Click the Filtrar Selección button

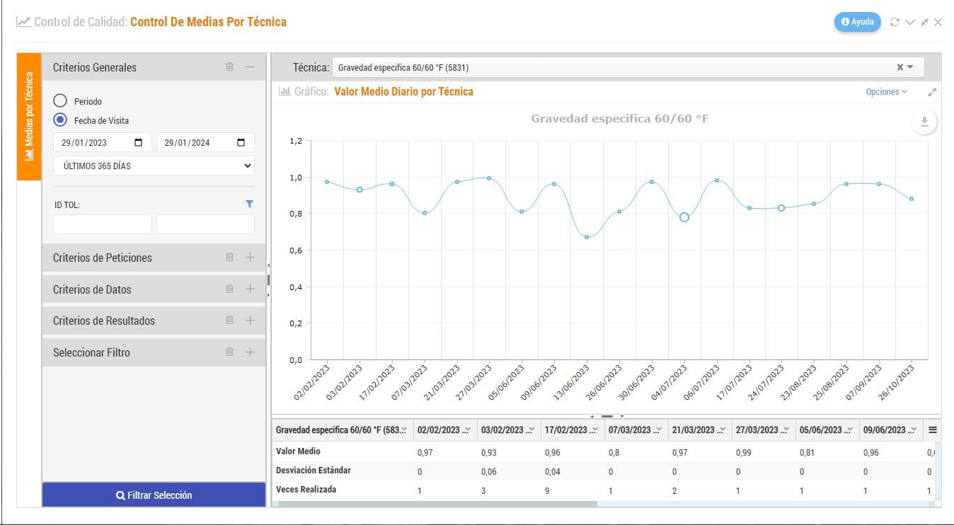154,495
